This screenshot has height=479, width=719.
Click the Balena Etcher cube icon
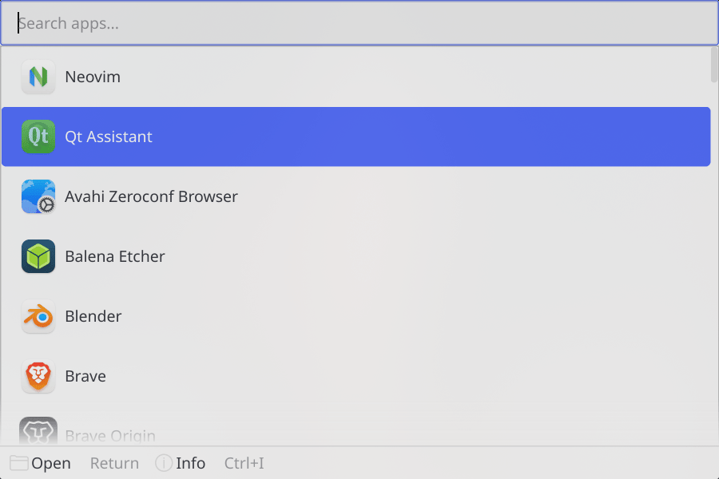[38, 256]
